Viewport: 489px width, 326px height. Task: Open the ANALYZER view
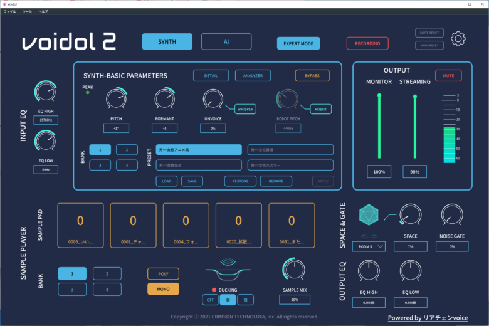[253, 75]
